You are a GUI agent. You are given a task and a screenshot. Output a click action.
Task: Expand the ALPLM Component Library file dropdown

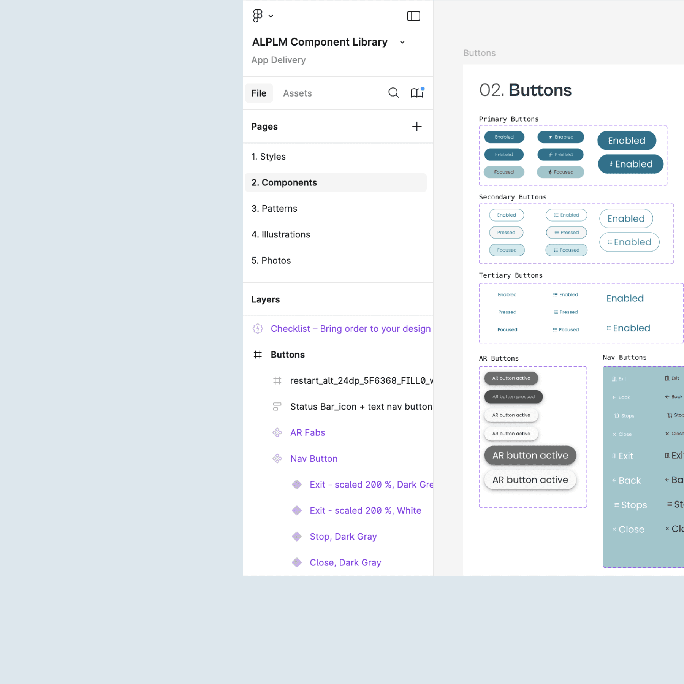pos(402,42)
